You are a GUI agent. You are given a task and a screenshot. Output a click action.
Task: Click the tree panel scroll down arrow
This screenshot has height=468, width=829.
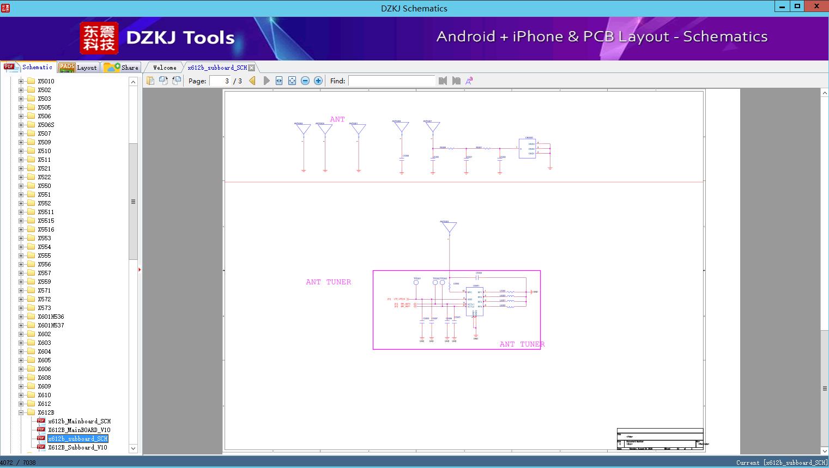[x=133, y=448]
